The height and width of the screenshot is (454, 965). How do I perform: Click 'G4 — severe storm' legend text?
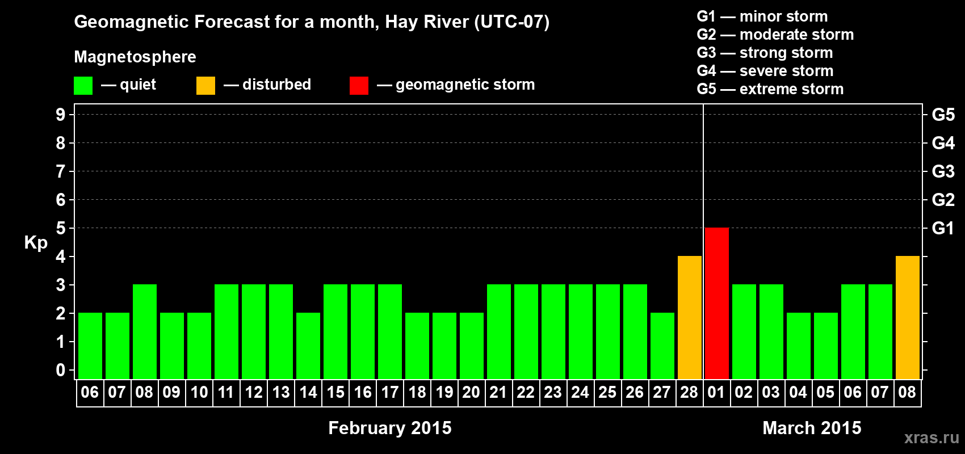(x=765, y=71)
